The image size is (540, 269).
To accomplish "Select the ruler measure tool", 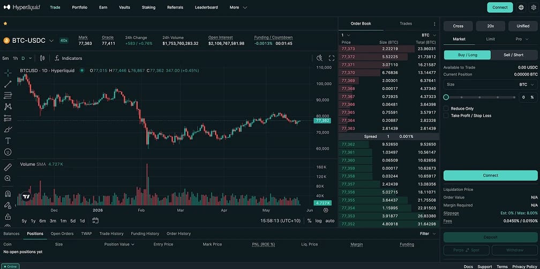I will tap(8, 167).
